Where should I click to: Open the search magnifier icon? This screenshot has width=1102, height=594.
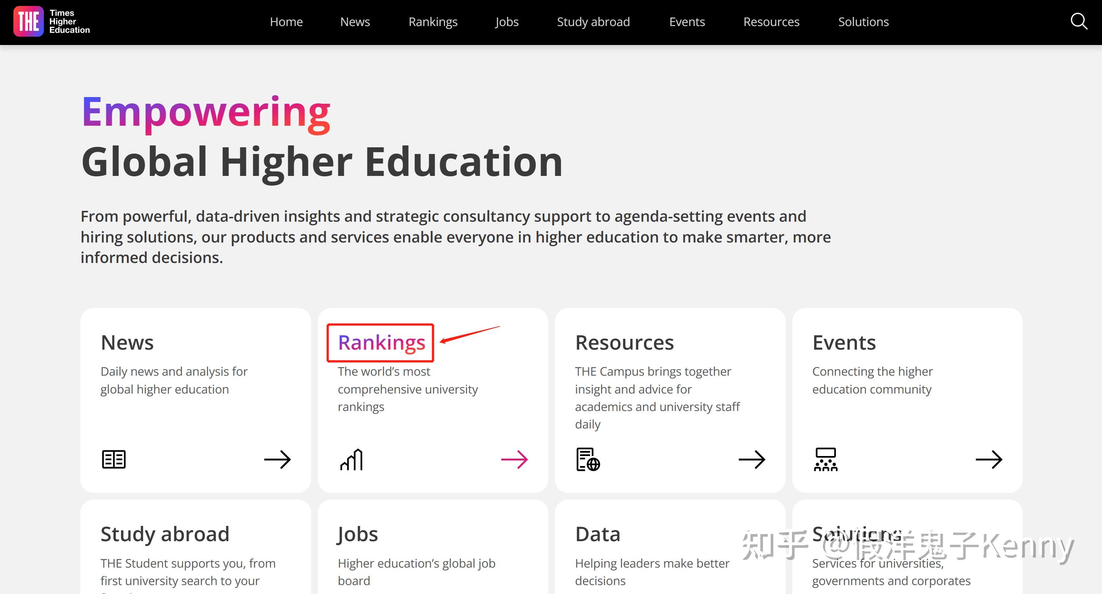pos(1079,21)
